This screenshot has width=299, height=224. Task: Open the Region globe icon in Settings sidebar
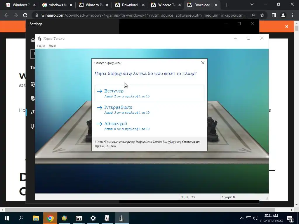pyautogui.click(x=33, y=98)
